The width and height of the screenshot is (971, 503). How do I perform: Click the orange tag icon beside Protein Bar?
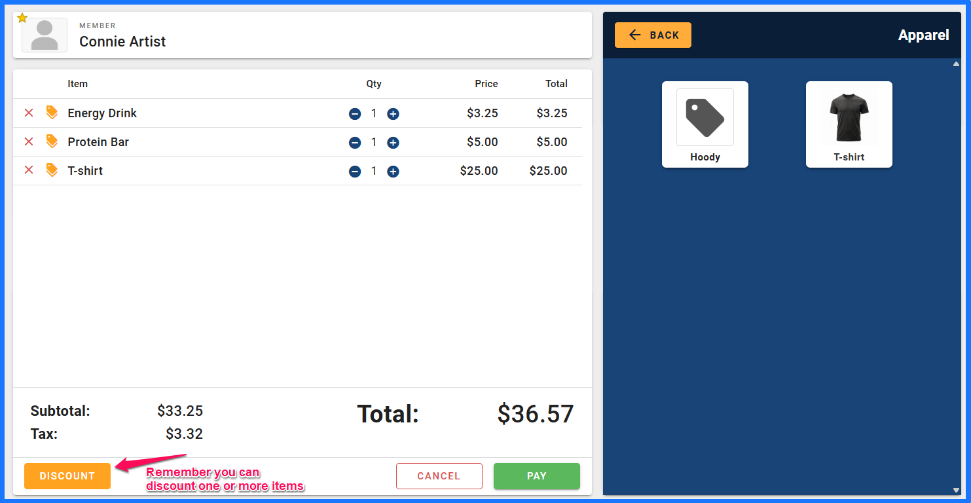(52, 141)
